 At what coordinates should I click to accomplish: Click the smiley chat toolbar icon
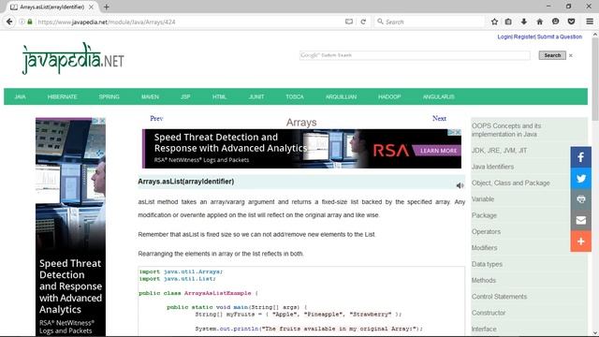555,22
